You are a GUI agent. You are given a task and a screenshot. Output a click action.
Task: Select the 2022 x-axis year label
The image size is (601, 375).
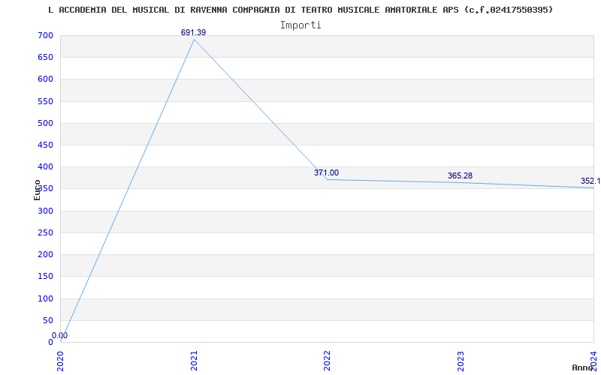pyautogui.click(x=327, y=361)
